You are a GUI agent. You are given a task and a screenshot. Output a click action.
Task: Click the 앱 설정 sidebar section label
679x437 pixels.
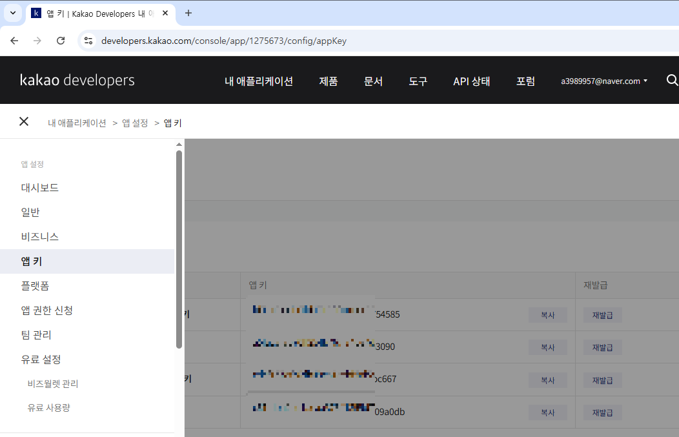pyautogui.click(x=32, y=164)
